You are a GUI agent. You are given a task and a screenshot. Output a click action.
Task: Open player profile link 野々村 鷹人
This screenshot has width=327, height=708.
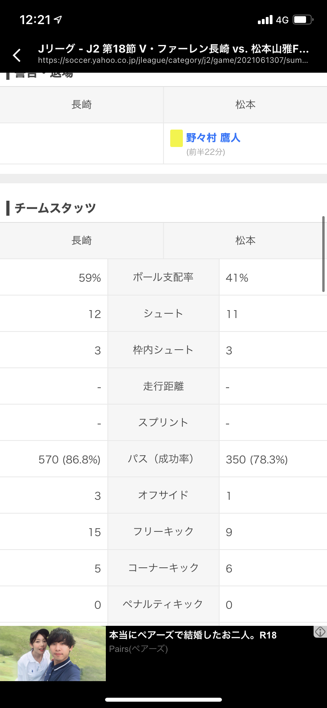[213, 138]
